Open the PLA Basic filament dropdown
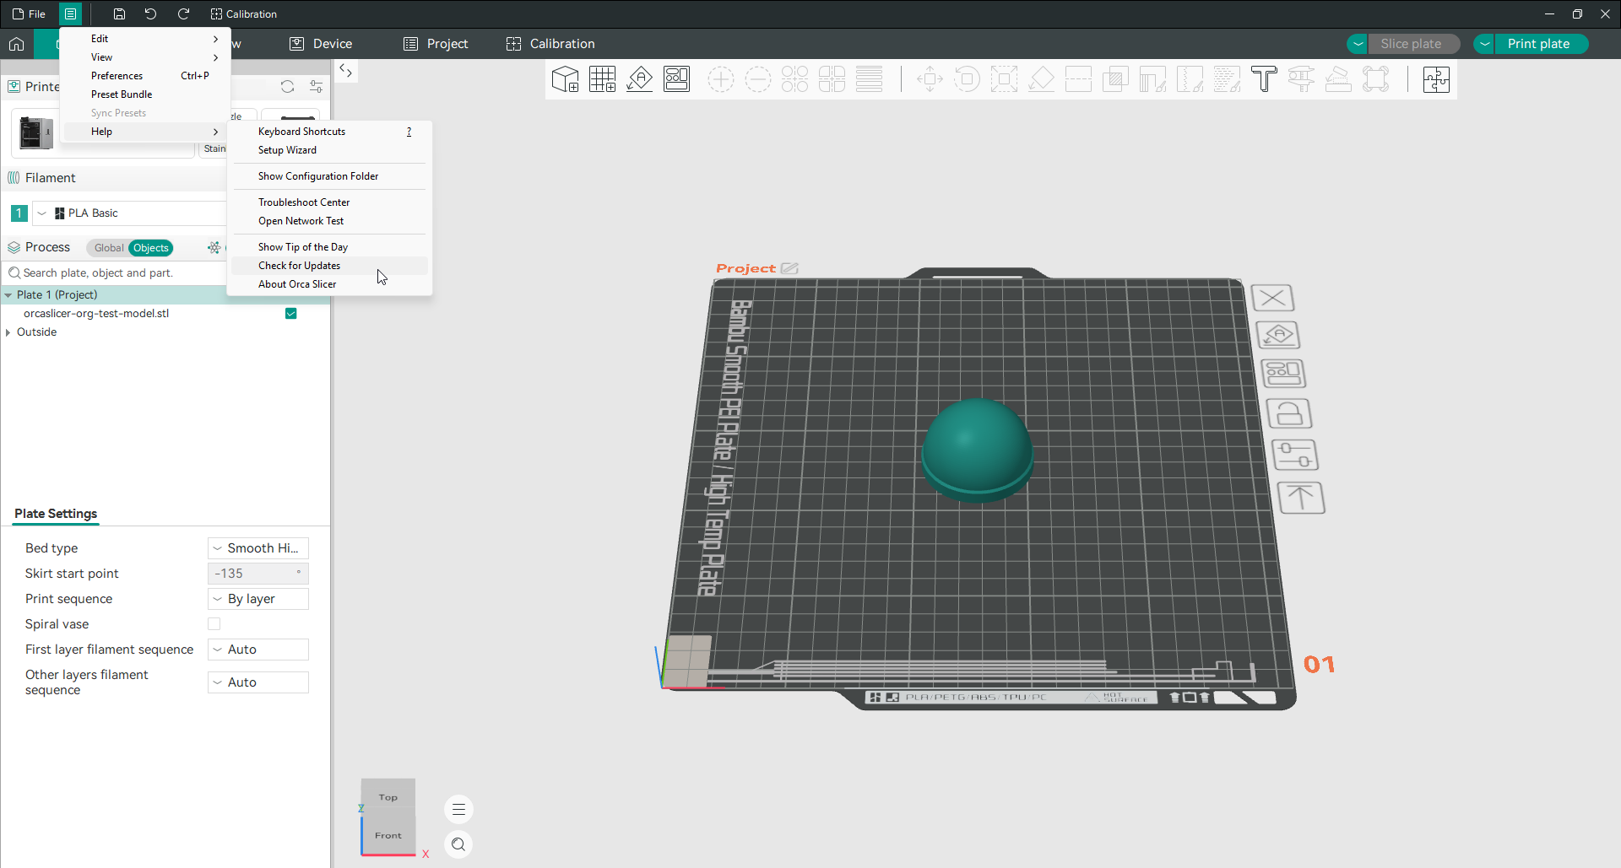1621x868 pixels. [130, 213]
